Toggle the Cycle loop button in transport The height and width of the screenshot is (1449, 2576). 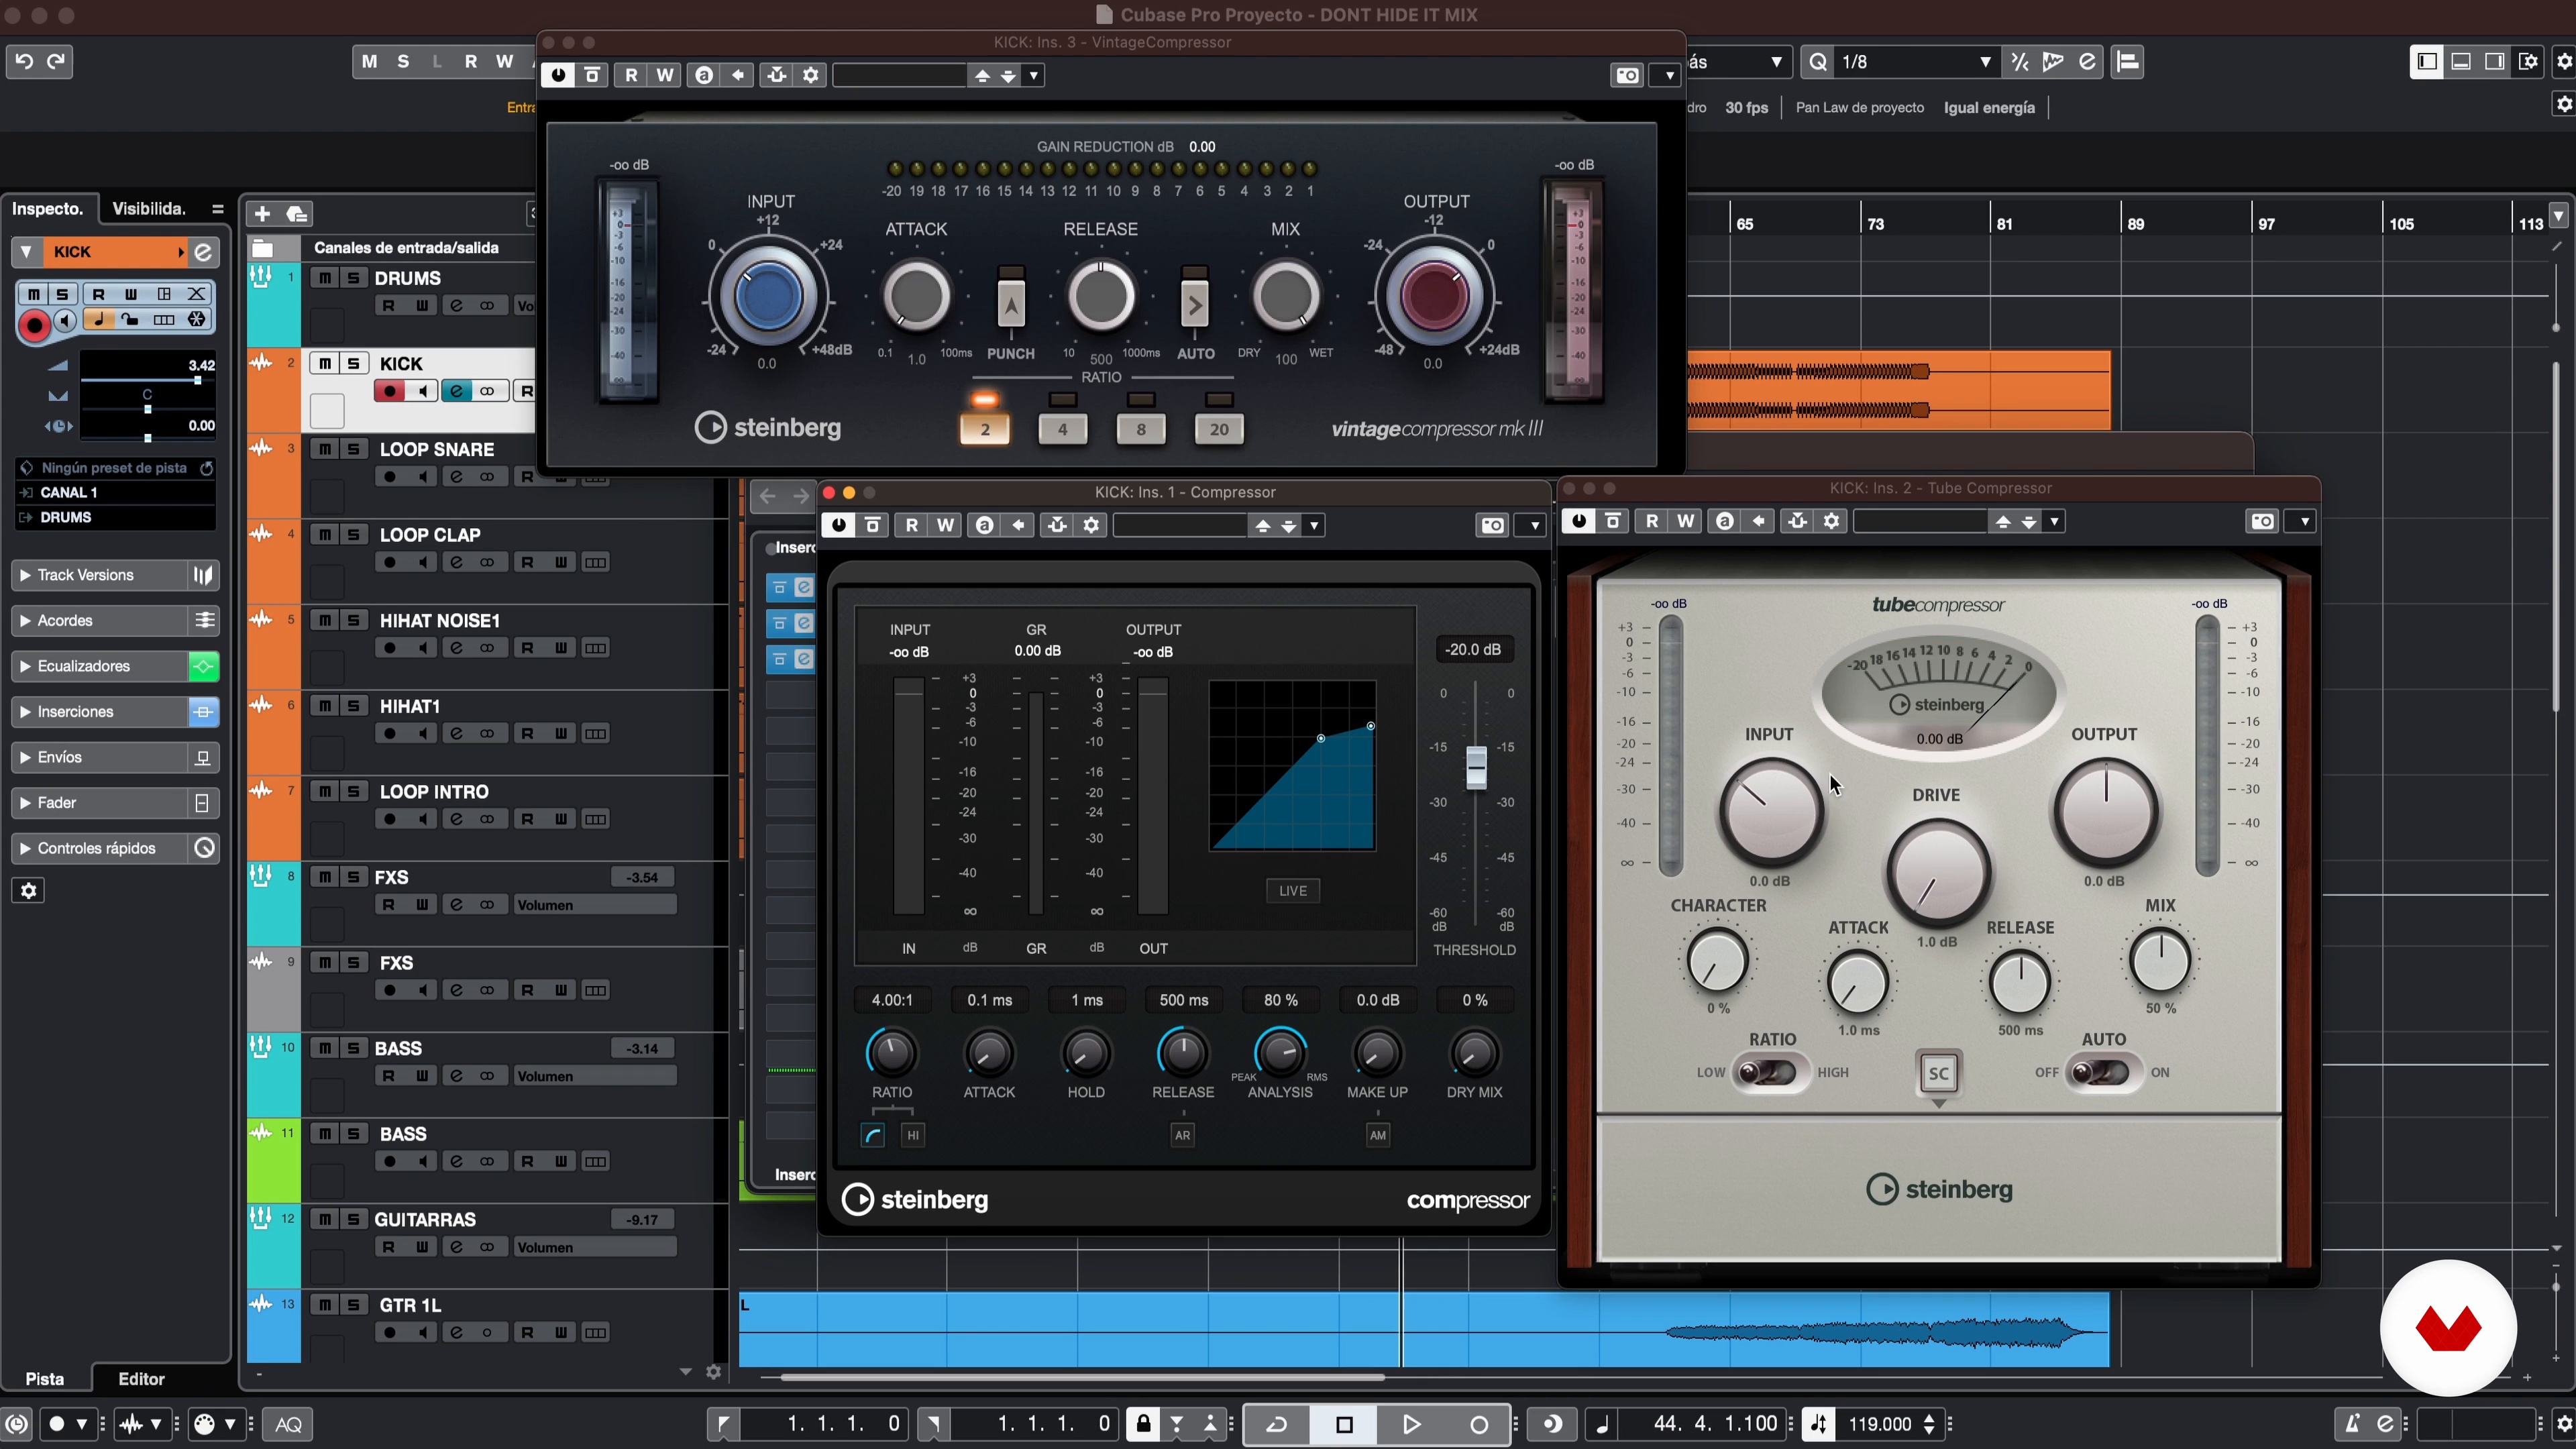(1277, 1424)
